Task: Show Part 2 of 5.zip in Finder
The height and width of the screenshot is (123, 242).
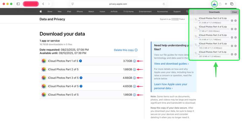Action: (235, 37)
